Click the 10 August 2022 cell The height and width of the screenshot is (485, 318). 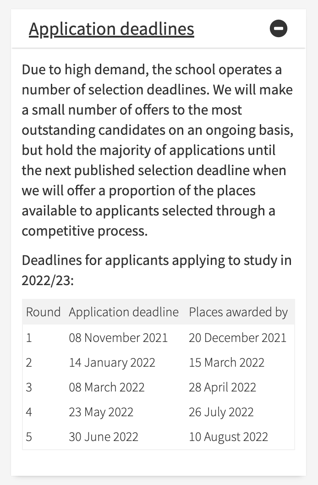click(228, 436)
